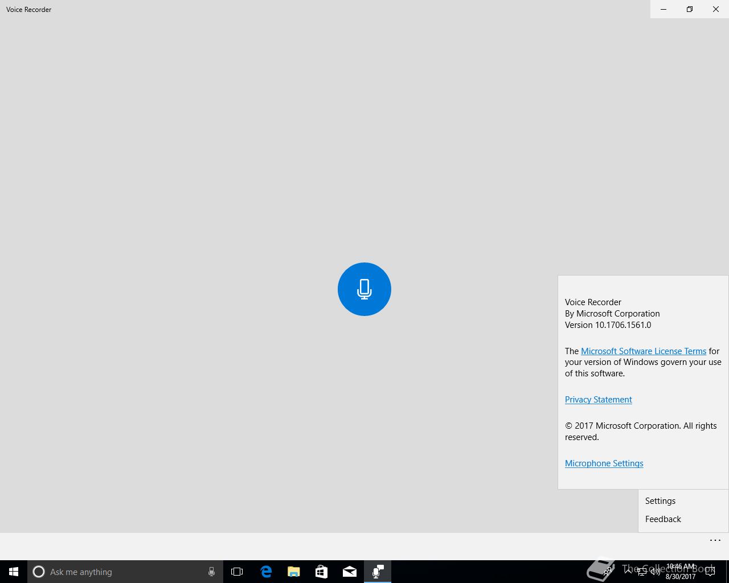Image resolution: width=729 pixels, height=583 pixels.
Task: Click the 2017 Microsoft Corporation copyright notice
Action: pos(641,432)
